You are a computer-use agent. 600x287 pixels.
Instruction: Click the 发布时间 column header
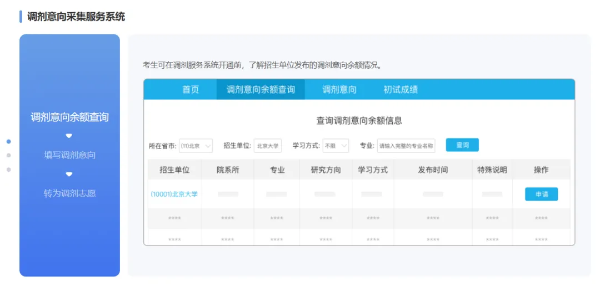[x=433, y=170]
